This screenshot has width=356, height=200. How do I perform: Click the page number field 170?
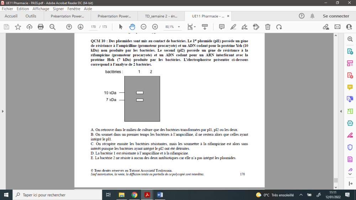(93, 27)
